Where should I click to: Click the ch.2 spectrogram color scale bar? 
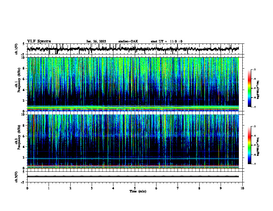click(x=250, y=145)
